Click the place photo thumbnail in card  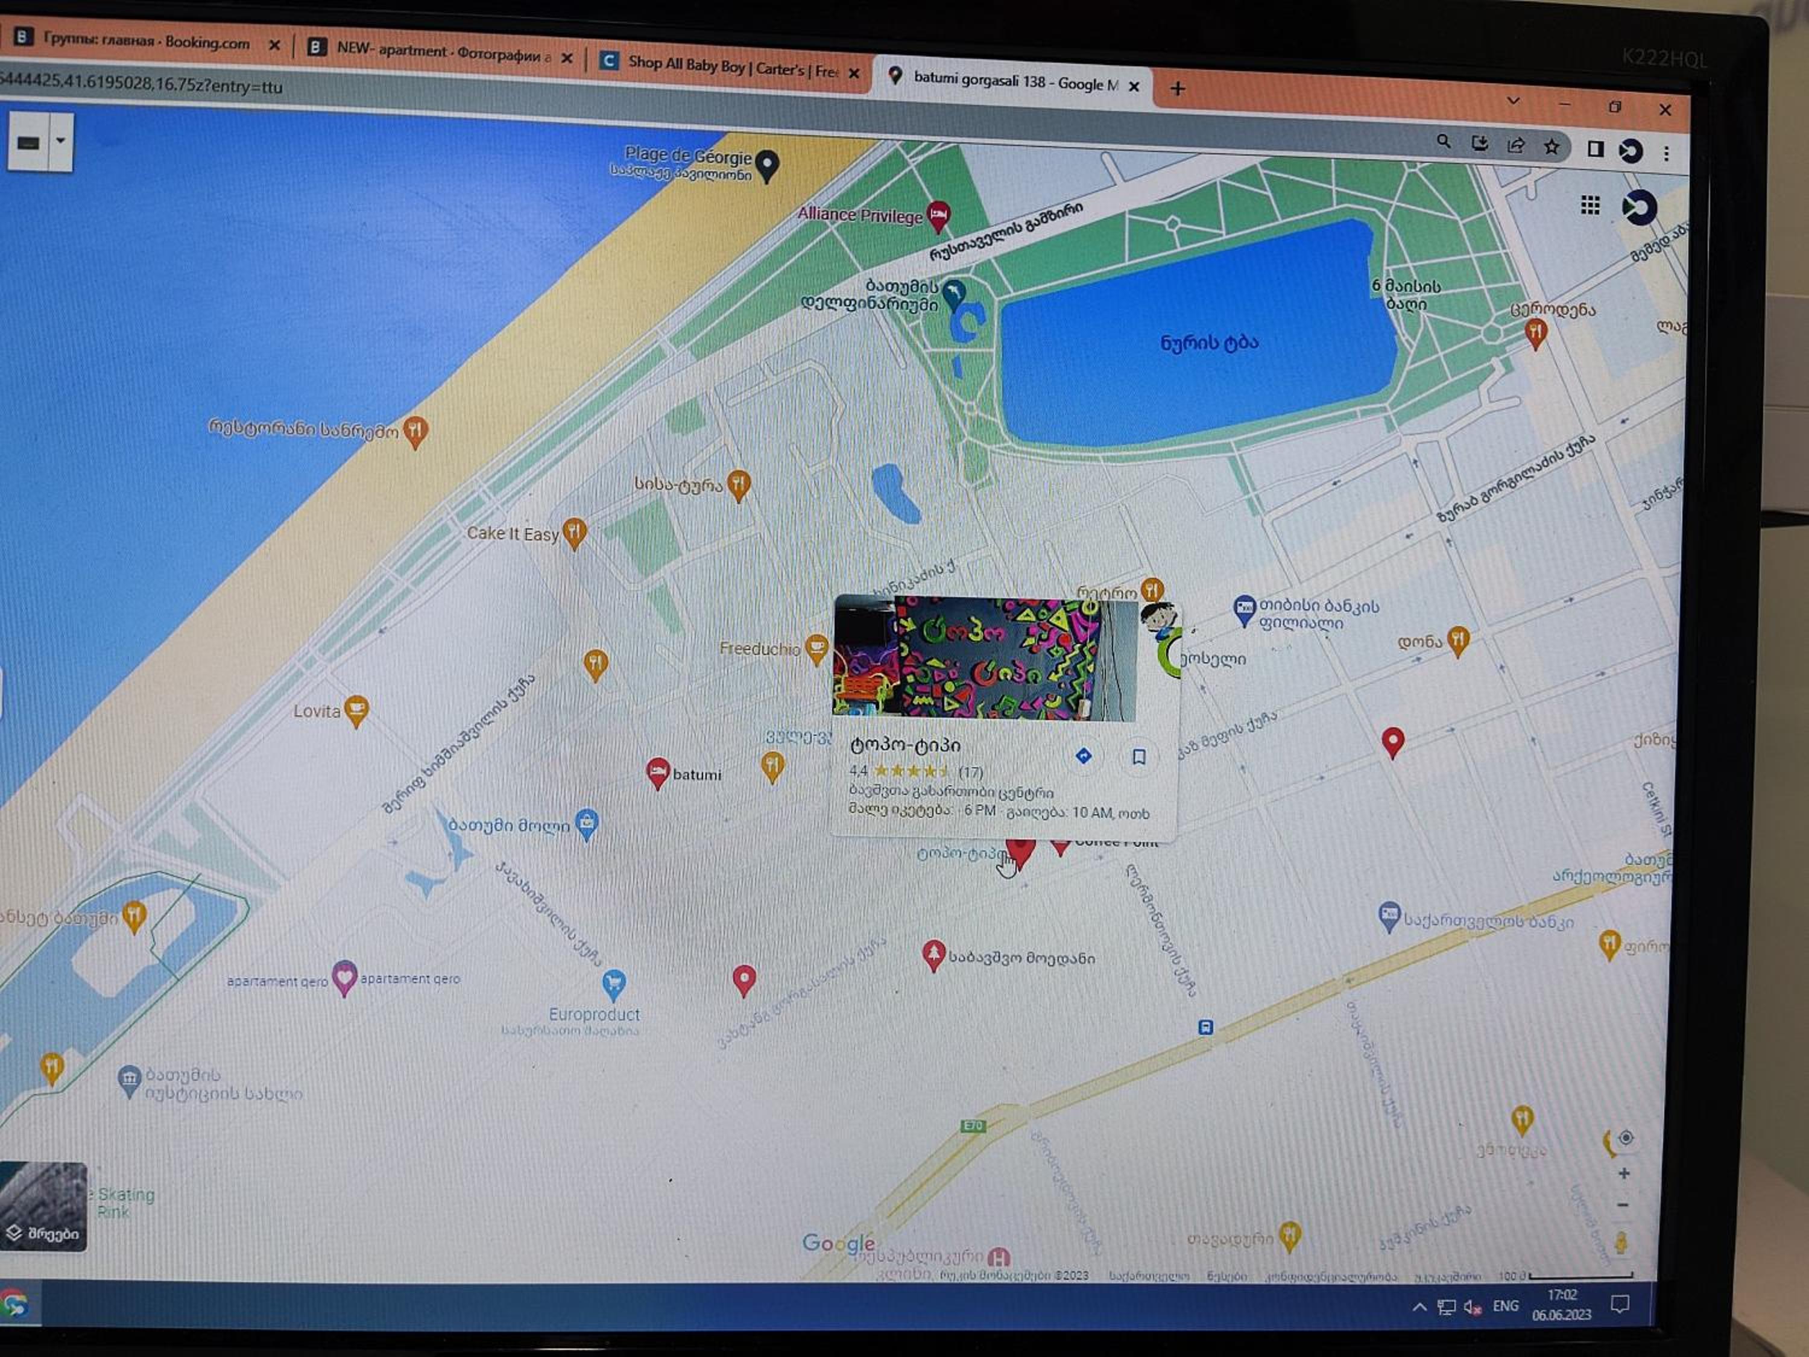pyautogui.click(x=985, y=659)
